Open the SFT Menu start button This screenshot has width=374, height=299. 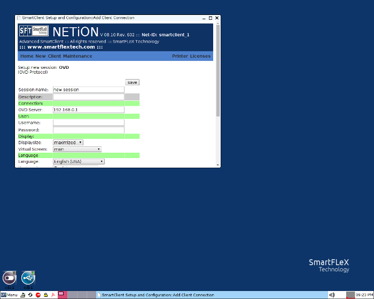tap(9, 295)
